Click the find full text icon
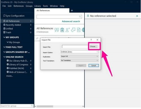141x109 pixels. (x=79, y=30)
